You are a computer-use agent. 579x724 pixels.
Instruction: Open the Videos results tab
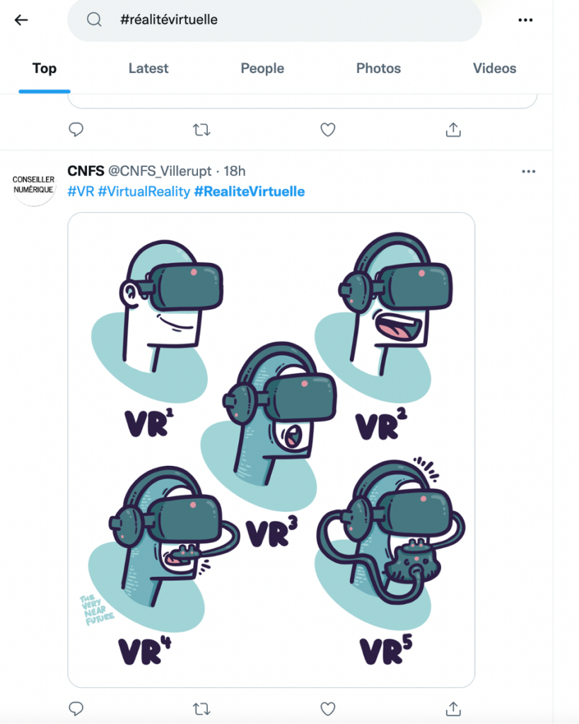pyautogui.click(x=494, y=69)
